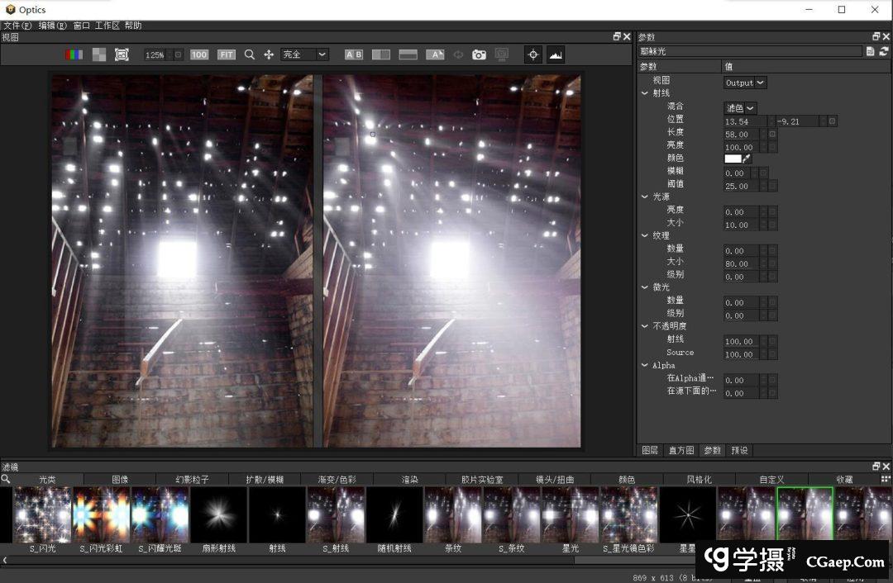Click the white 颜色 color swatch
Screen dimensions: 893x583
pyautogui.click(x=733, y=159)
